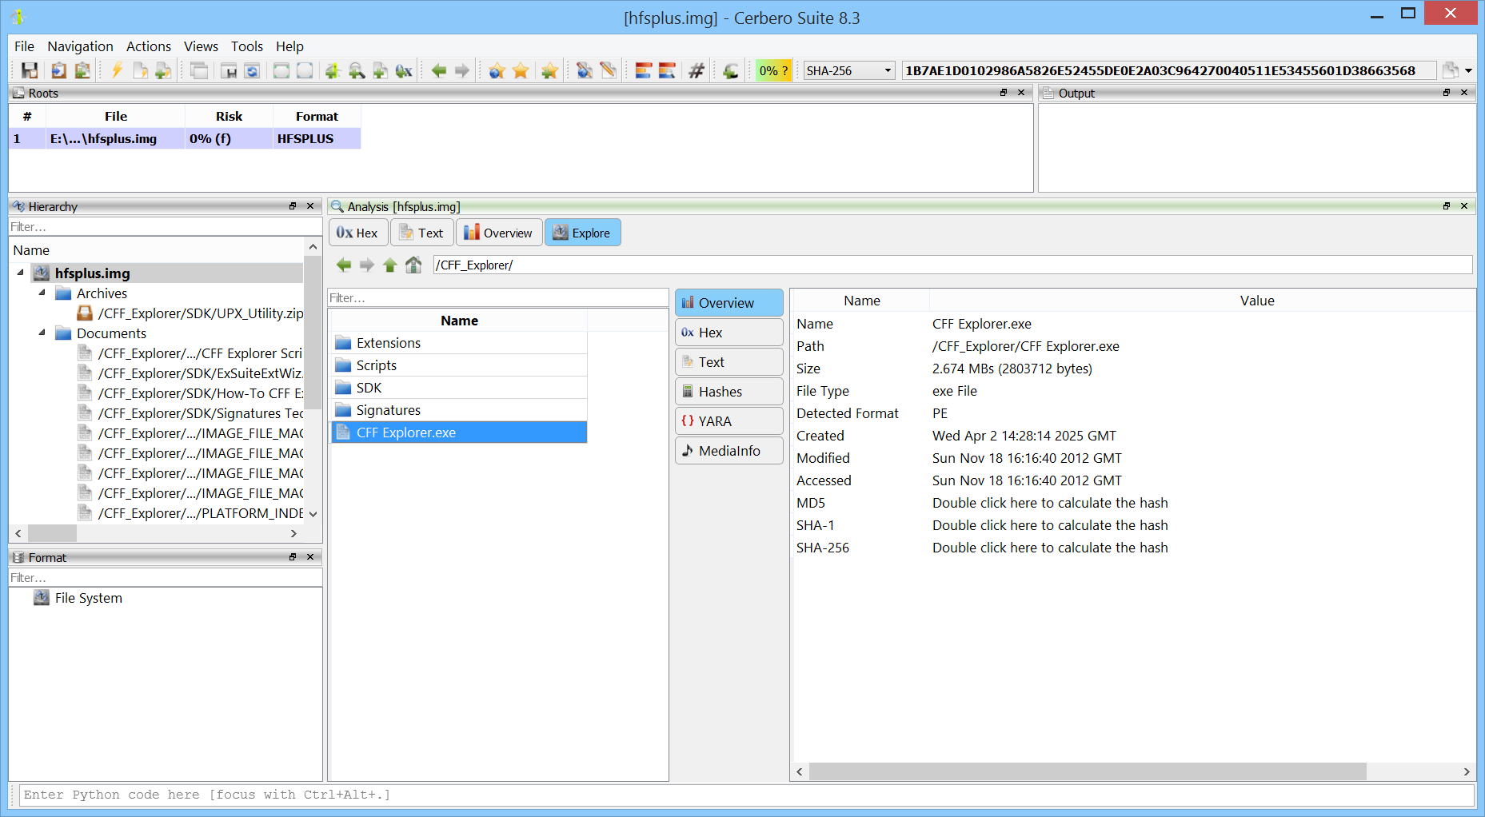Select UPX_Utility.zip in Hierarchy tree

click(x=200, y=313)
